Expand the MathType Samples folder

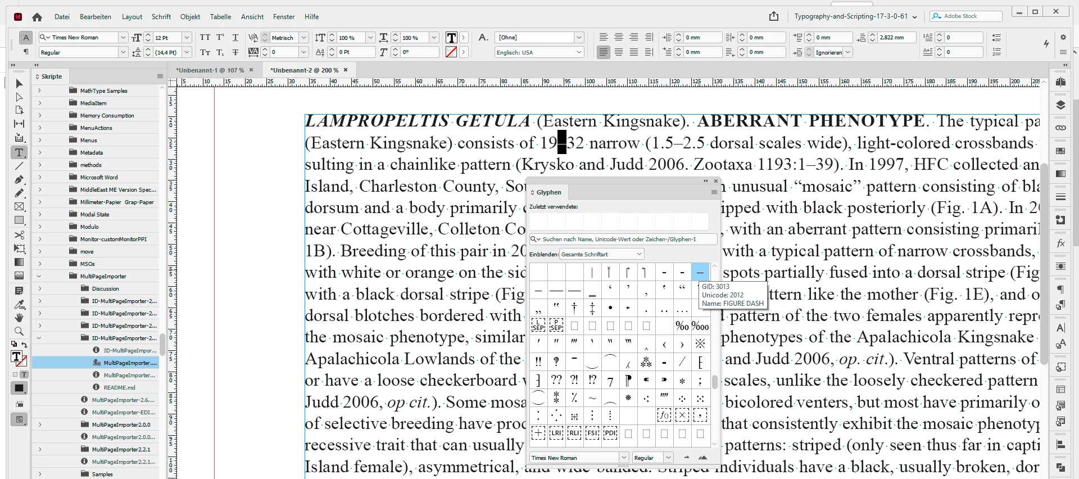39,91
